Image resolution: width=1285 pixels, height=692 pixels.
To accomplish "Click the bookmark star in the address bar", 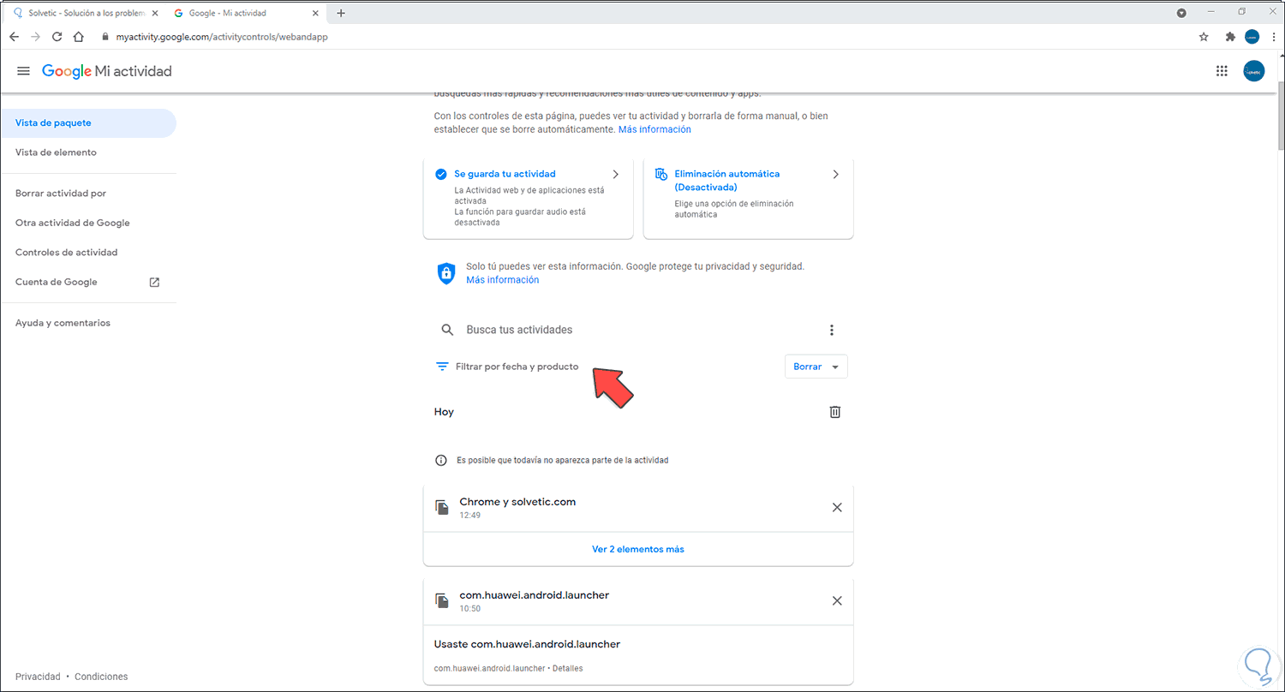I will click(x=1204, y=37).
